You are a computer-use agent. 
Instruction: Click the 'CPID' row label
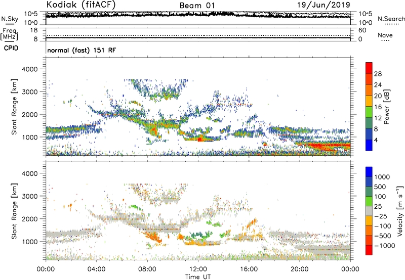click(11, 48)
